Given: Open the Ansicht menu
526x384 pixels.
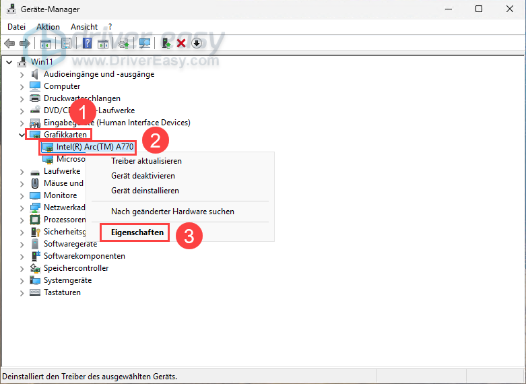Looking at the screenshot, I should (x=84, y=26).
